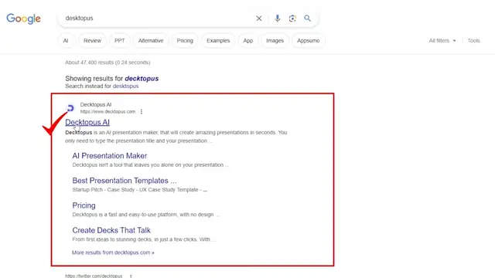Search instead for desktopus link
The image size is (495, 278).
tap(125, 86)
